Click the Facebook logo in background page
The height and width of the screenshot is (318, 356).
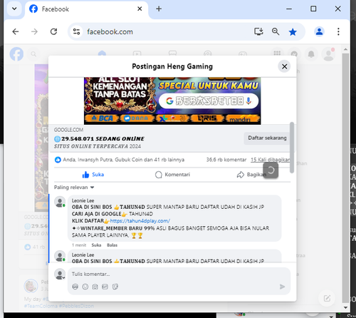pos(16,54)
